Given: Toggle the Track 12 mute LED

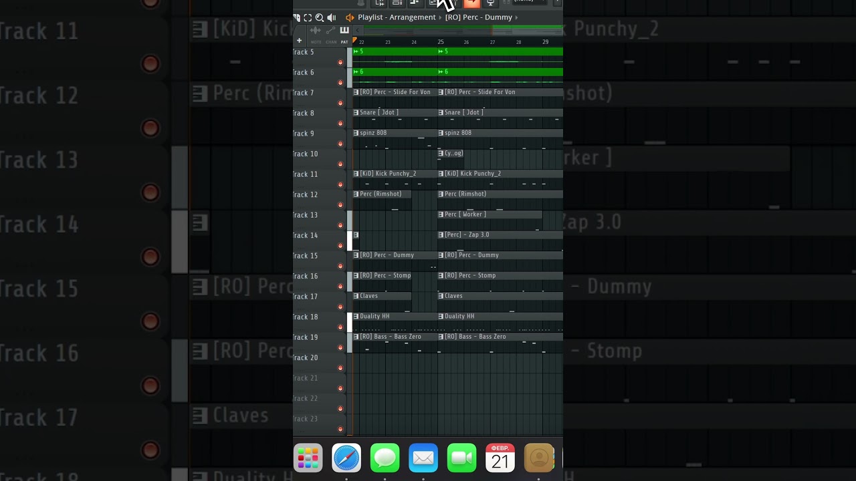Looking at the screenshot, I should pyautogui.click(x=340, y=205).
